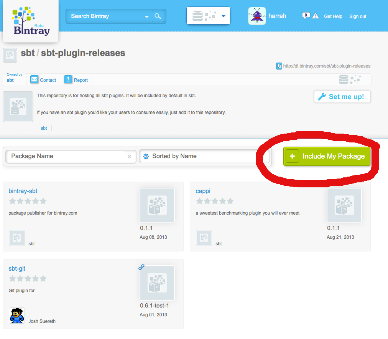The image size is (388, 339).
Task: Click sbt-git version 0.6.1-test-1
Action: (155, 306)
